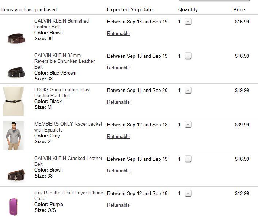Click the Cracked Leather Belt thumbnail

(x=16, y=175)
